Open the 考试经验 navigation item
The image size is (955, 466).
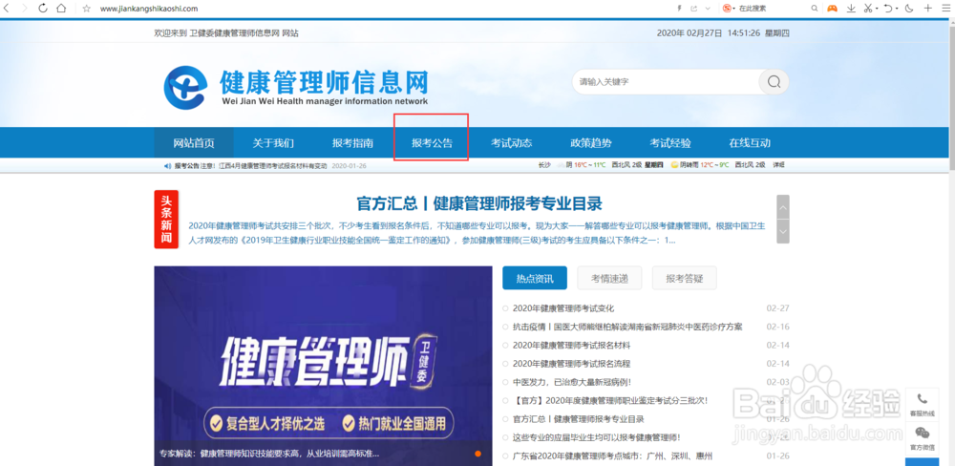click(670, 143)
